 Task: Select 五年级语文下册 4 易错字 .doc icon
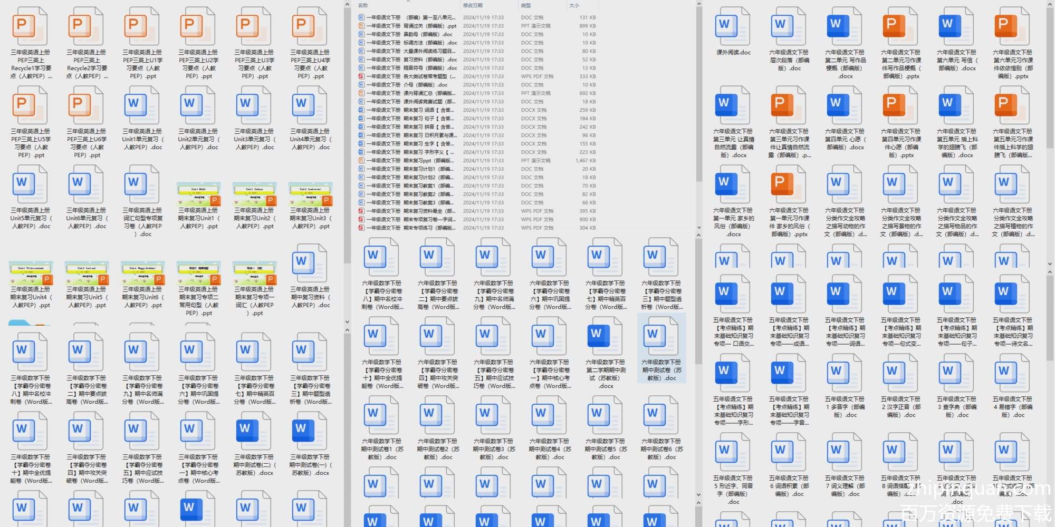pos(1012,373)
